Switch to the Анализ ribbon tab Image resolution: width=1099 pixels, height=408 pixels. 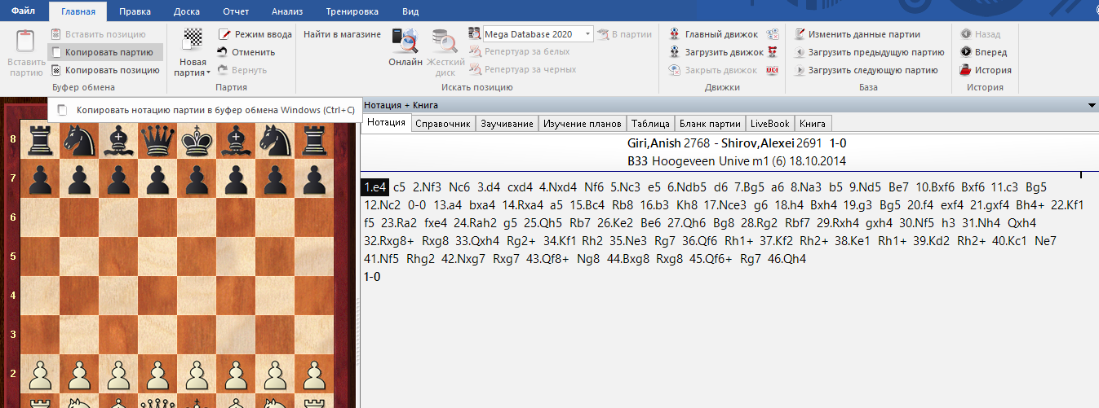[x=288, y=11]
